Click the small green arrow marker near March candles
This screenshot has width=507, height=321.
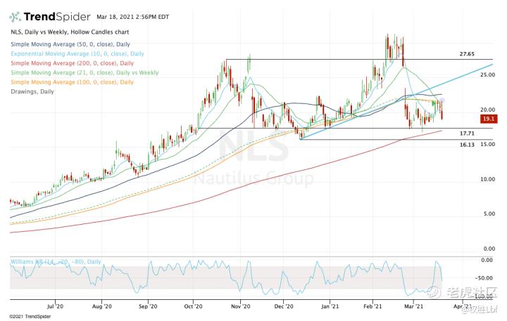click(434, 104)
